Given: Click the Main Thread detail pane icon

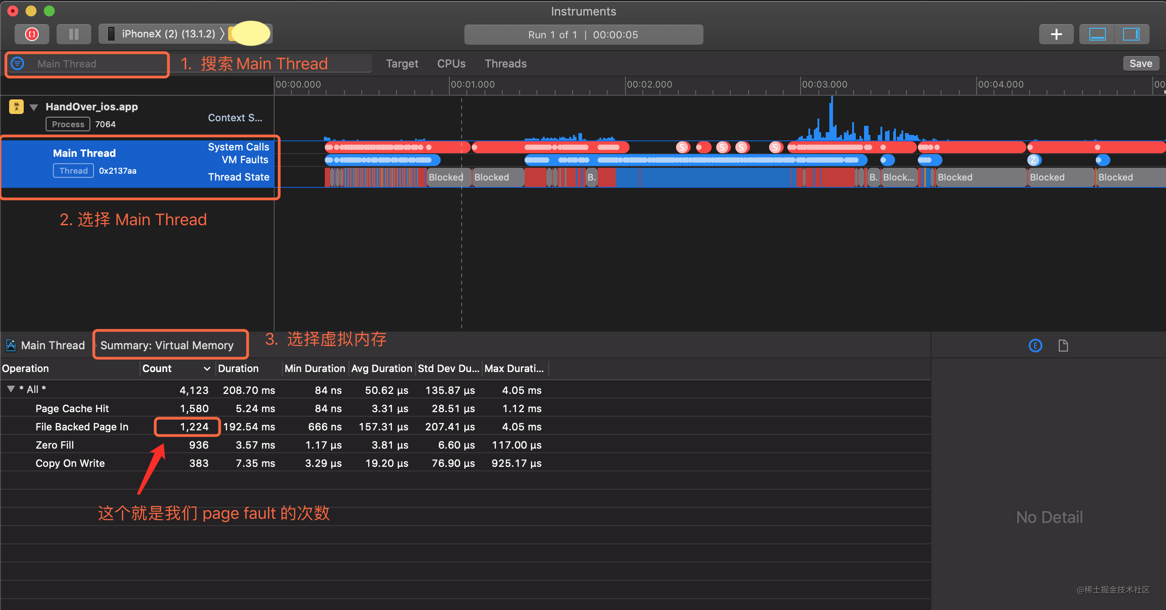Looking at the screenshot, I should tap(11, 345).
